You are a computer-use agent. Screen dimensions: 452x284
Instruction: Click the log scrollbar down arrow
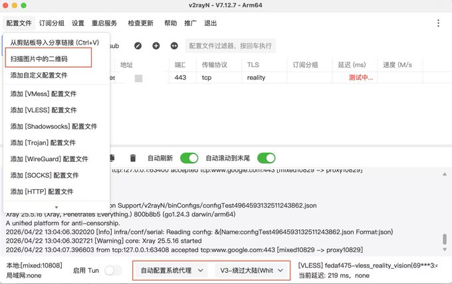(x=445, y=249)
